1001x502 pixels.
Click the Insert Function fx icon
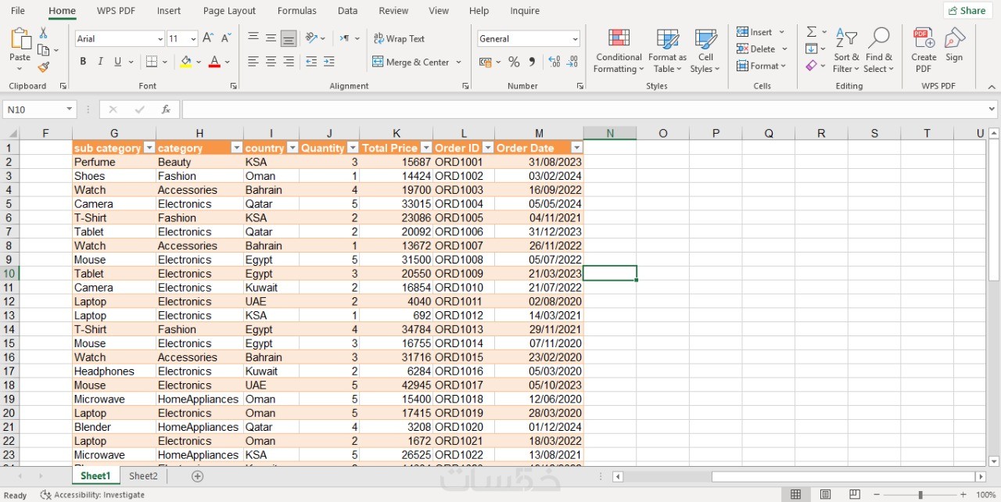(166, 109)
